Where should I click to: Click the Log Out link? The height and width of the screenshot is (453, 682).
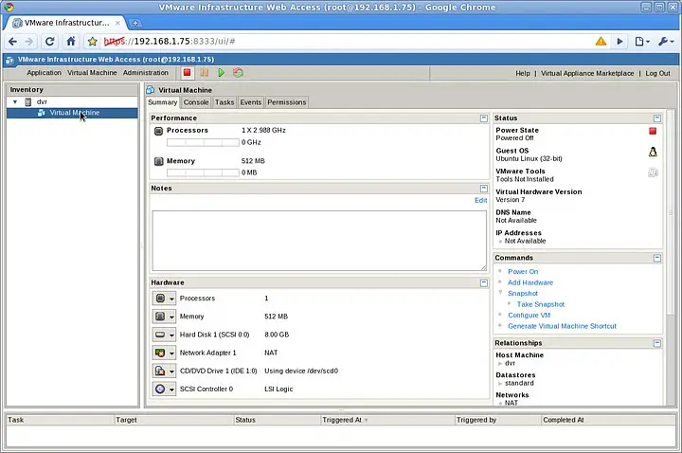pyautogui.click(x=657, y=74)
